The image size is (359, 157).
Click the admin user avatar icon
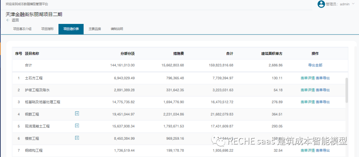click(x=321, y=4)
